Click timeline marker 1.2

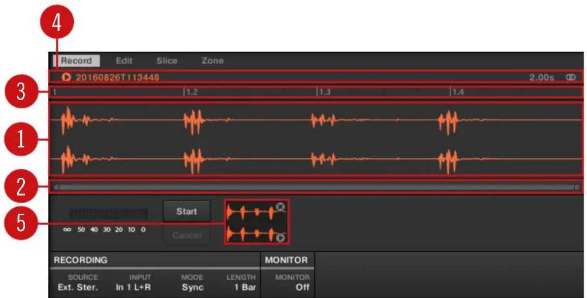tap(192, 92)
